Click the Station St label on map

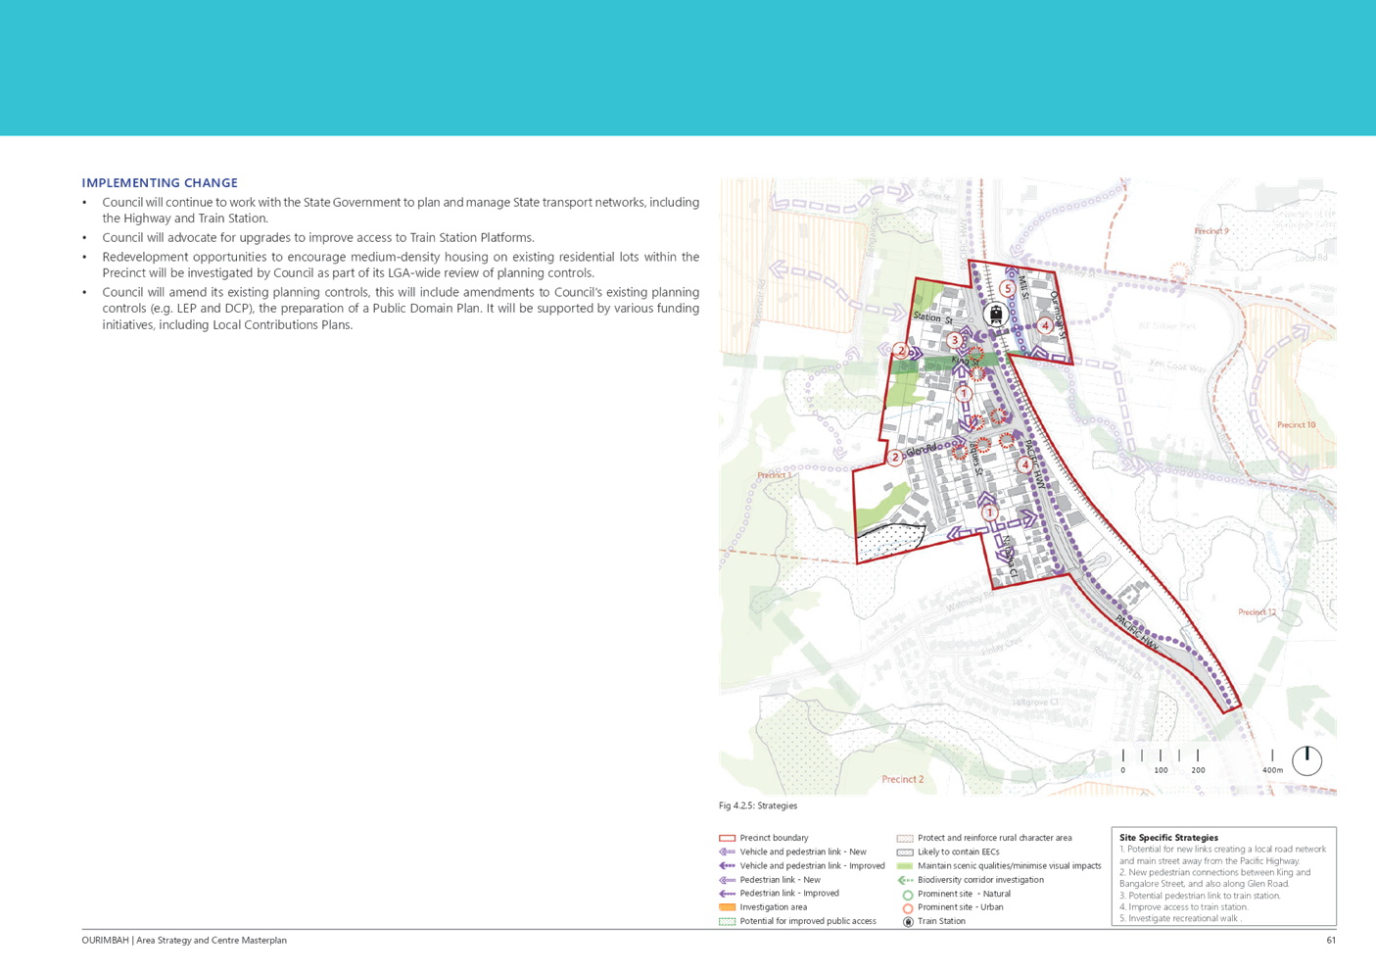point(932,317)
